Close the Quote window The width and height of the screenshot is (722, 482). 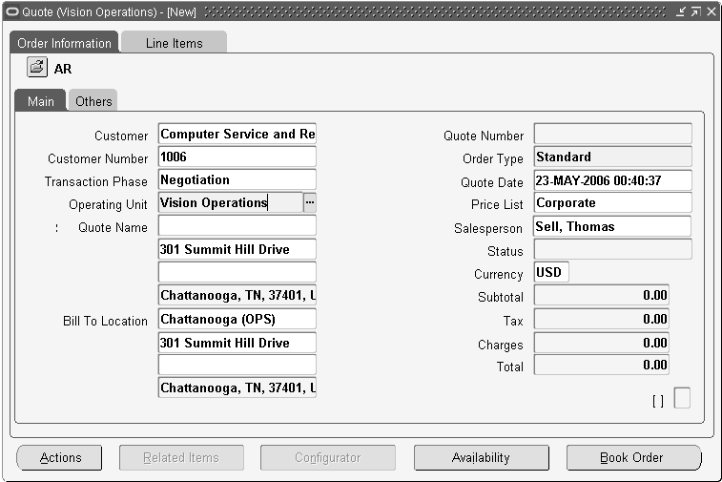[712, 11]
